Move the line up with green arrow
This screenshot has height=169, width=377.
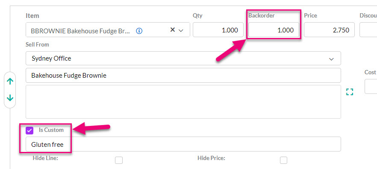point(10,82)
